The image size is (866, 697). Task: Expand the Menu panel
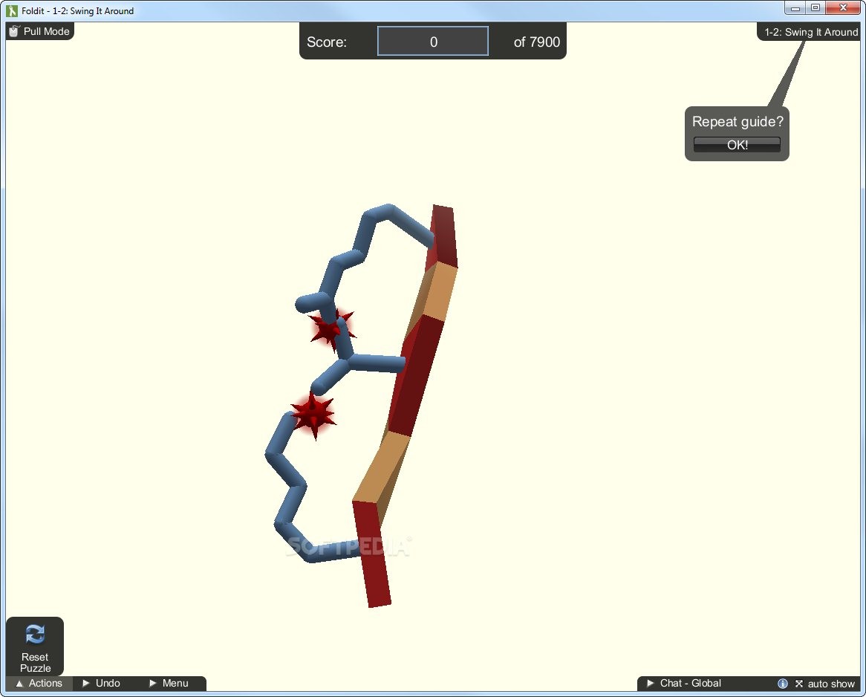pyautogui.click(x=169, y=683)
